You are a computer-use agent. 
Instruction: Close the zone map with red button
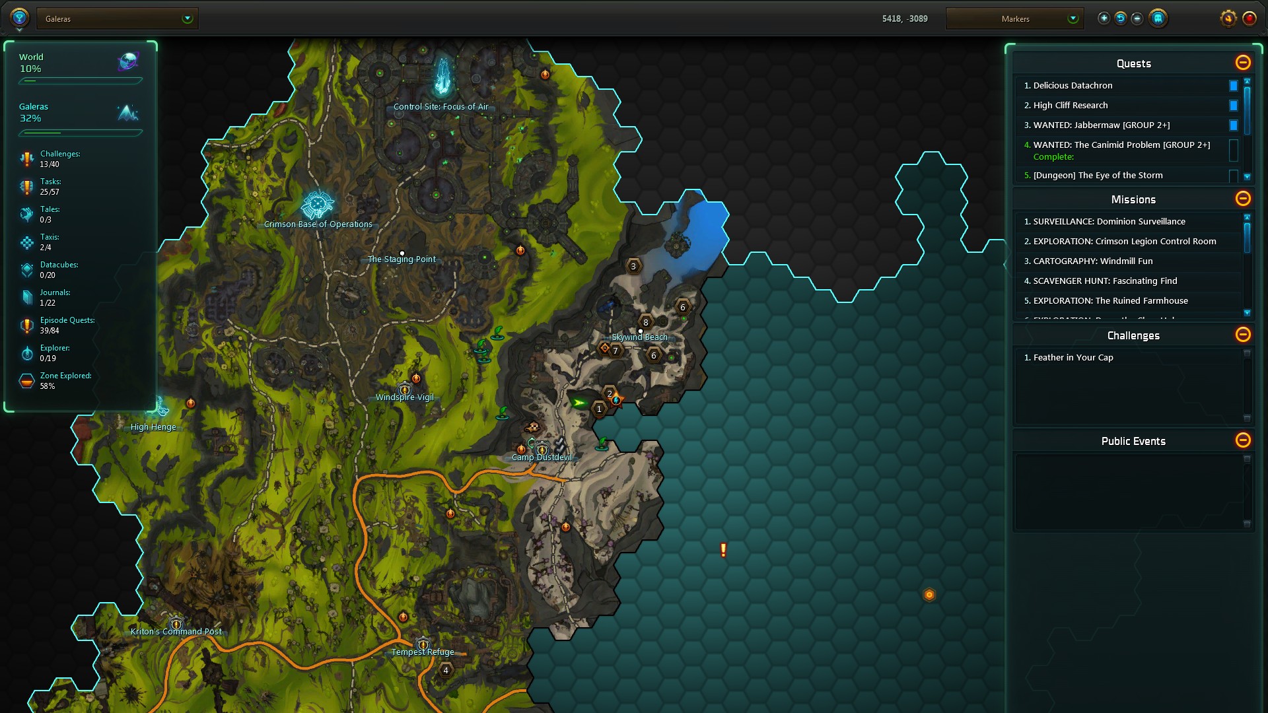click(x=1250, y=18)
